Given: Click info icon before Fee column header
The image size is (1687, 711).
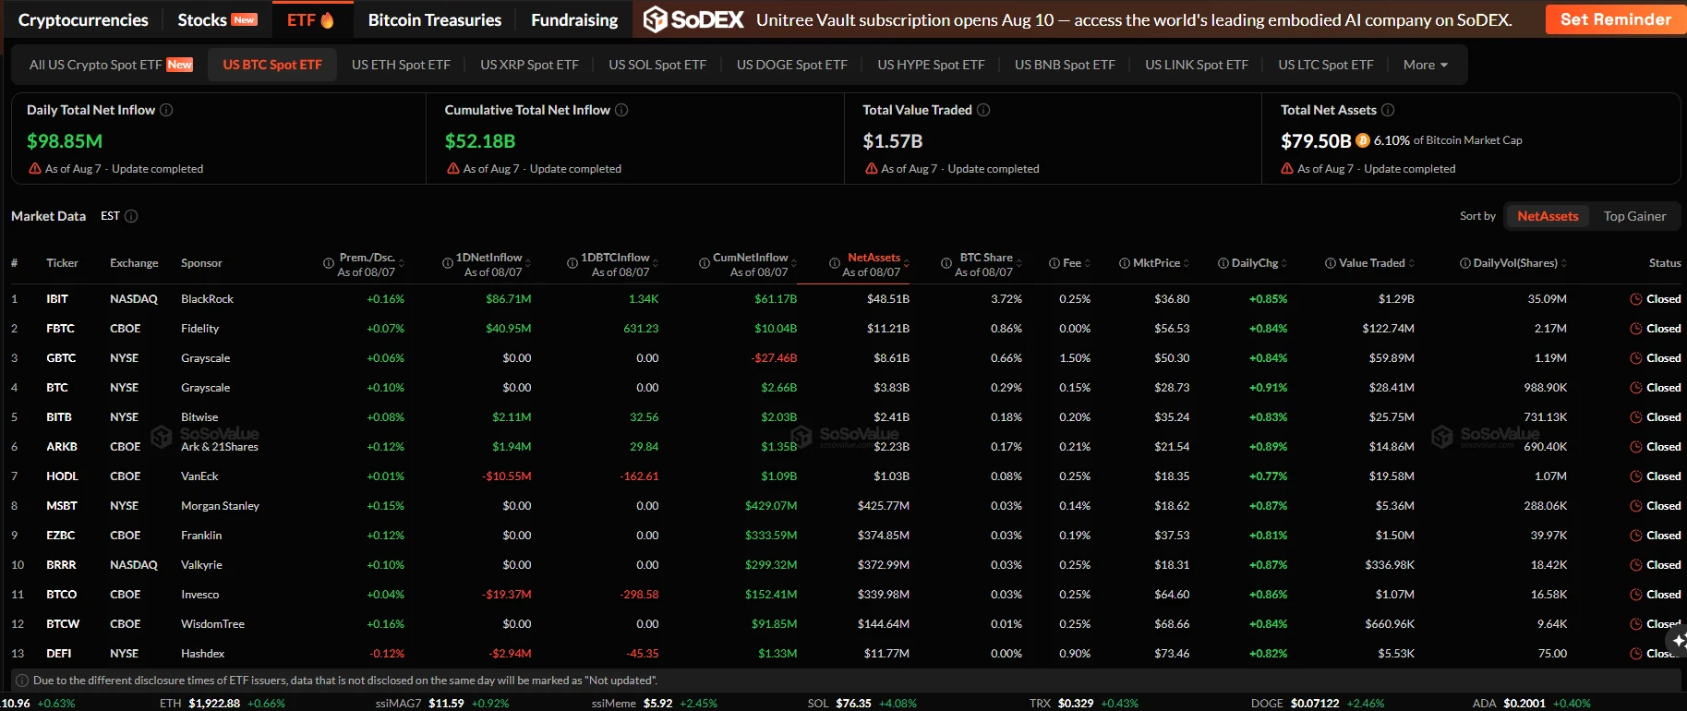Looking at the screenshot, I should click(1054, 263).
